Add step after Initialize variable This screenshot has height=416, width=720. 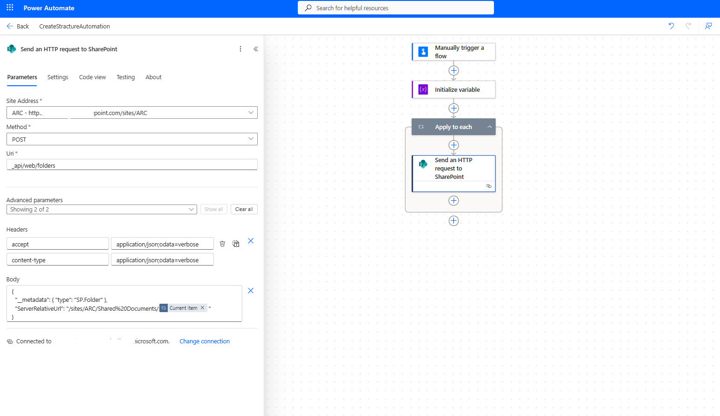tap(453, 108)
